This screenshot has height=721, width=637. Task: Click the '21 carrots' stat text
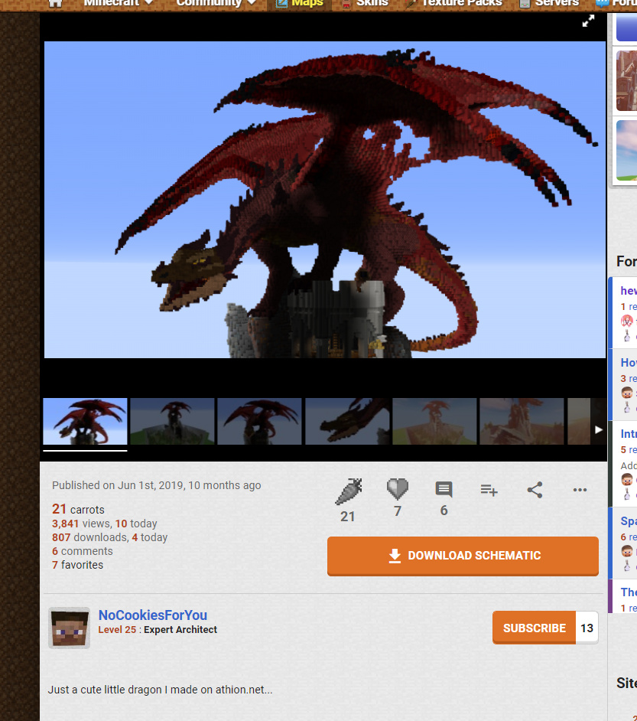click(x=78, y=509)
